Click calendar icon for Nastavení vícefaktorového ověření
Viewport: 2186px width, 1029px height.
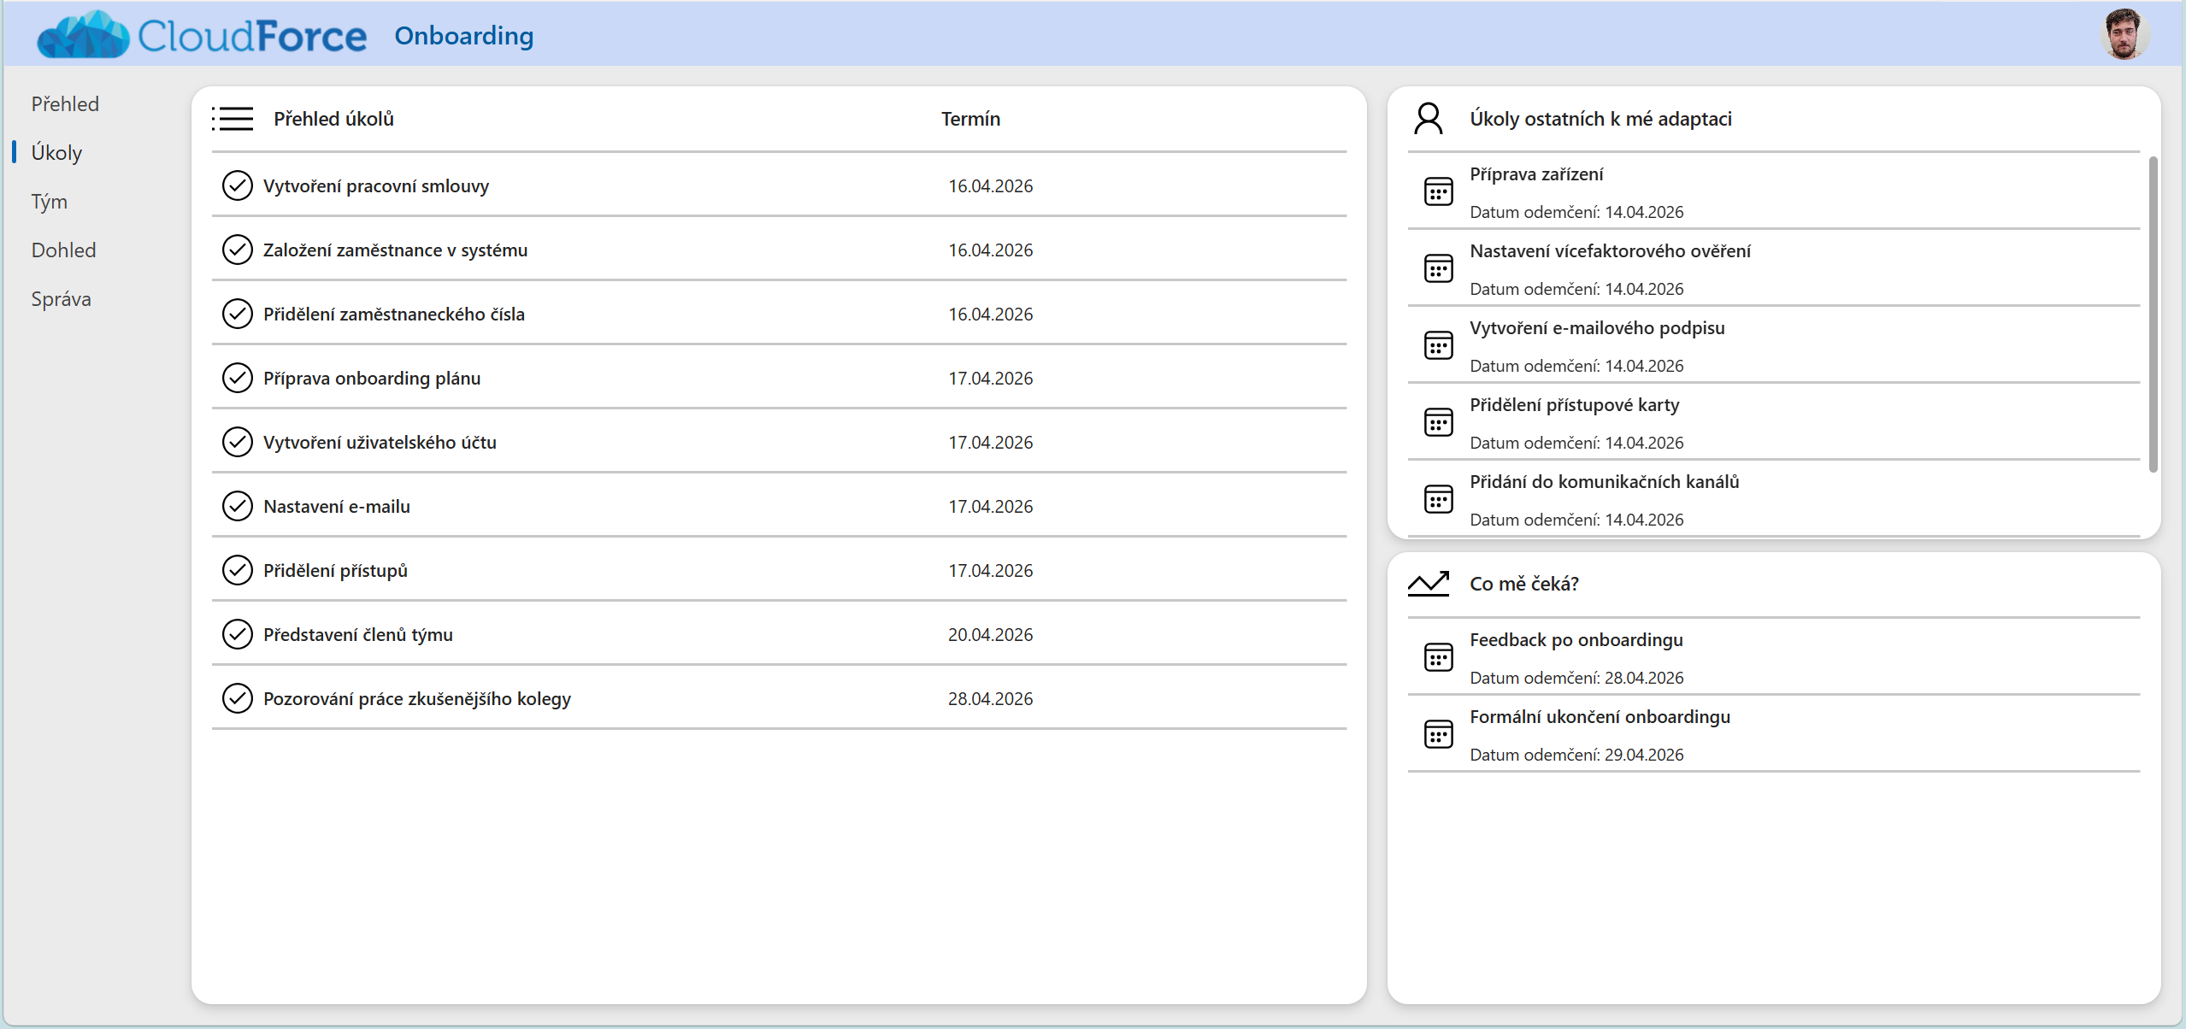1438,268
